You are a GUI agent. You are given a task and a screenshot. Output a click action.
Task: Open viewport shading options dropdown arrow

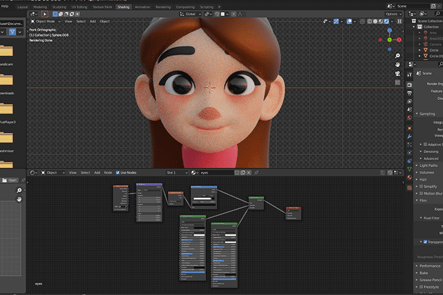coord(392,22)
